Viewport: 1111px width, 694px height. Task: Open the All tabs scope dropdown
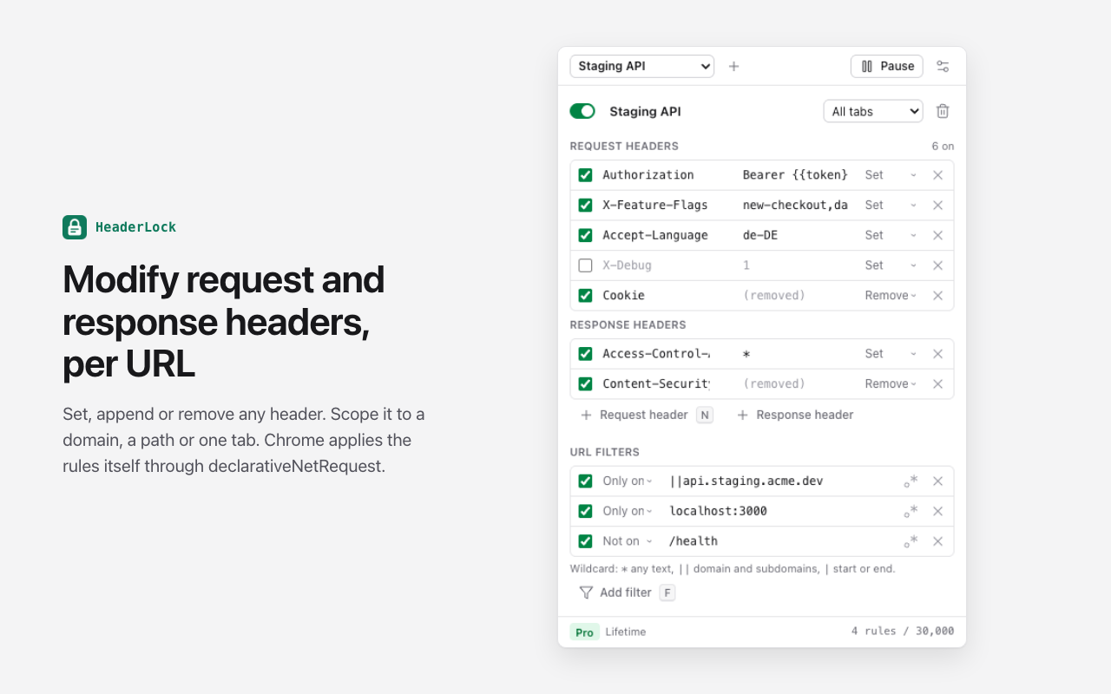point(873,111)
